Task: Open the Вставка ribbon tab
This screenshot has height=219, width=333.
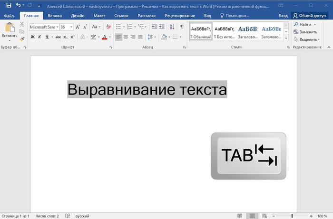Action: pyautogui.click(x=55, y=15)
